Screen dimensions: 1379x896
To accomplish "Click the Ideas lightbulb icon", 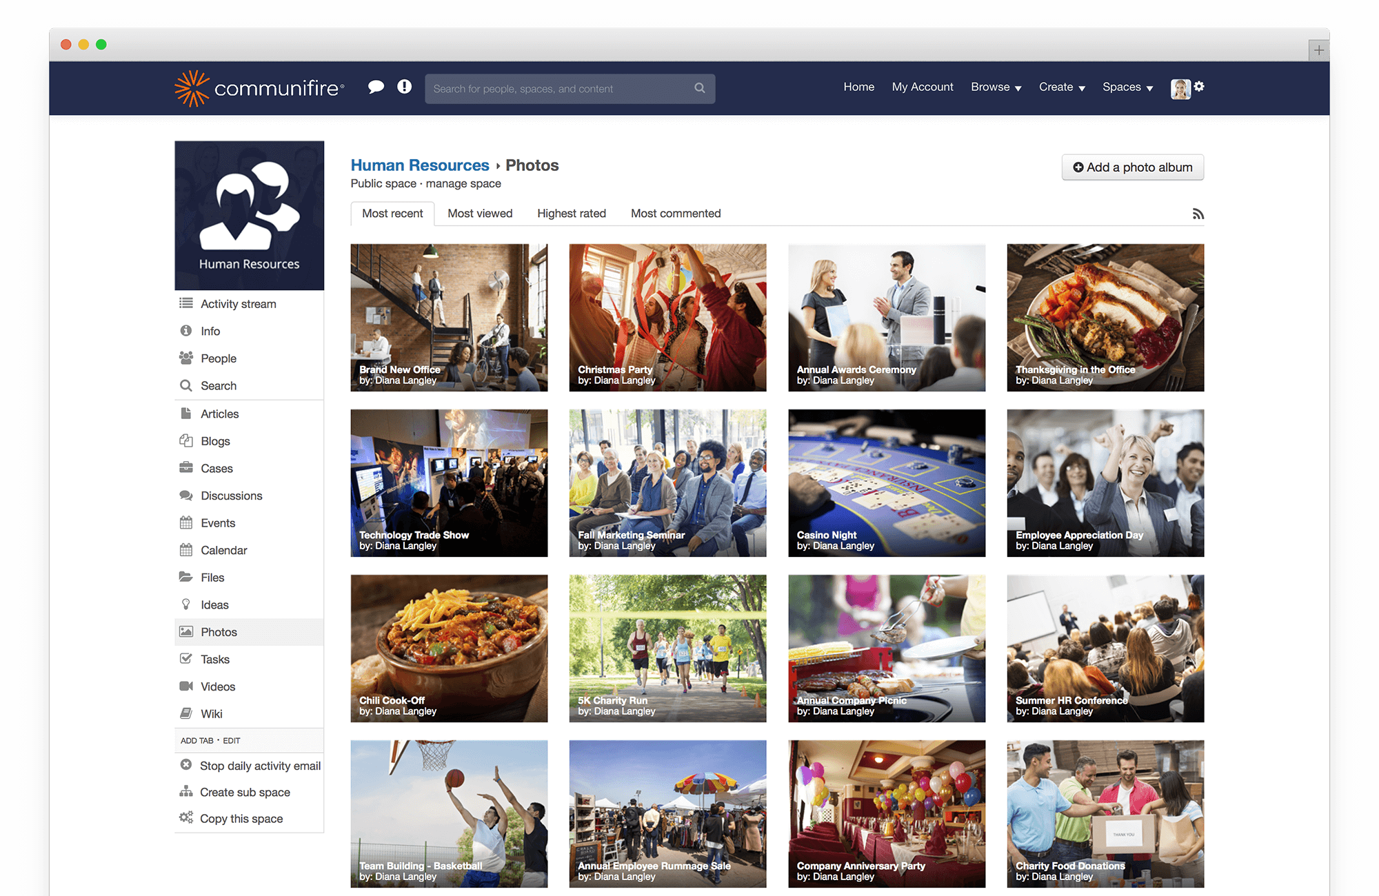I will (x=185, y=604).
